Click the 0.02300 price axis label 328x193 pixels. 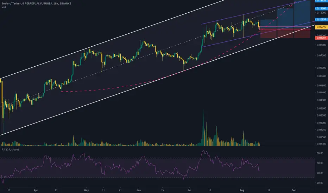[x=322, y=144]
